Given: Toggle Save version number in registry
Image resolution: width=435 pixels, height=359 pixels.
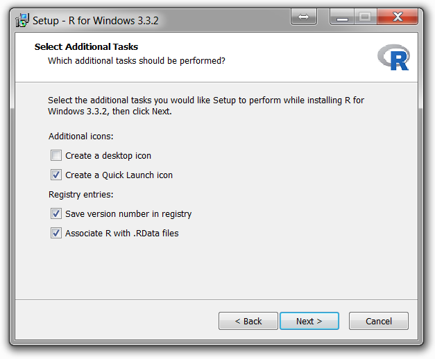Looking at the screenshot, I should (x=56, y=213).
